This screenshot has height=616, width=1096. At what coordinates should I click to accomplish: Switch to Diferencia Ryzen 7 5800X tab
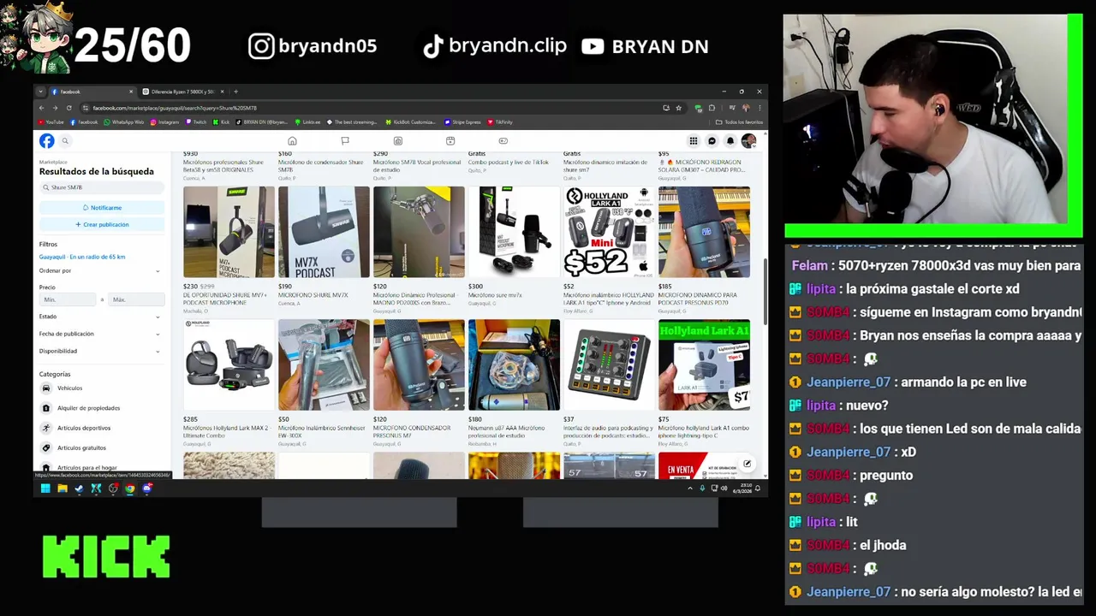click(x=182, y=92)
